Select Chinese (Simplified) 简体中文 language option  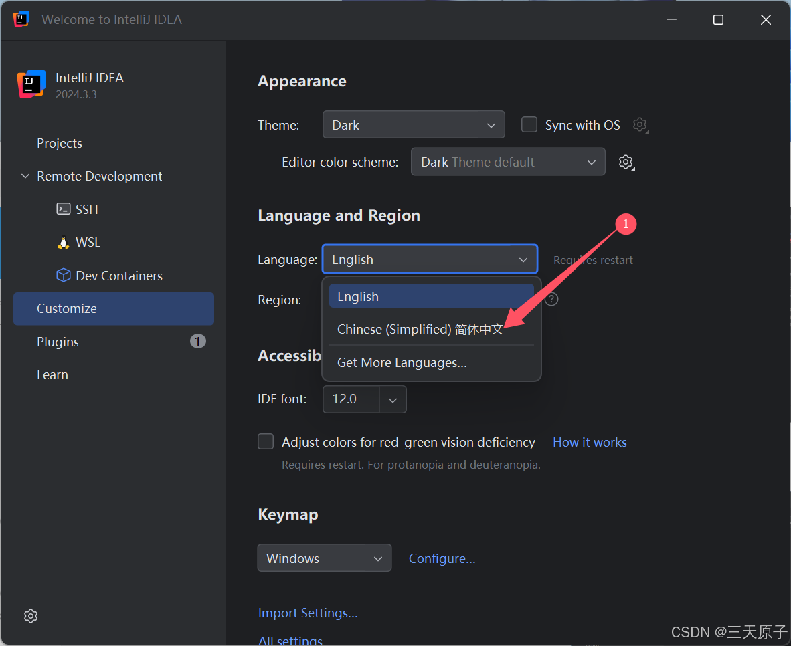432,329
